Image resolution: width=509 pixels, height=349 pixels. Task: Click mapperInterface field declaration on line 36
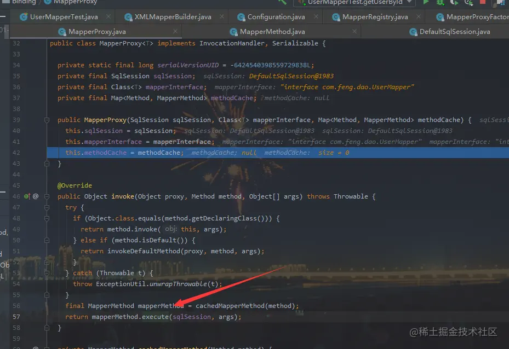tap(174, 87)
